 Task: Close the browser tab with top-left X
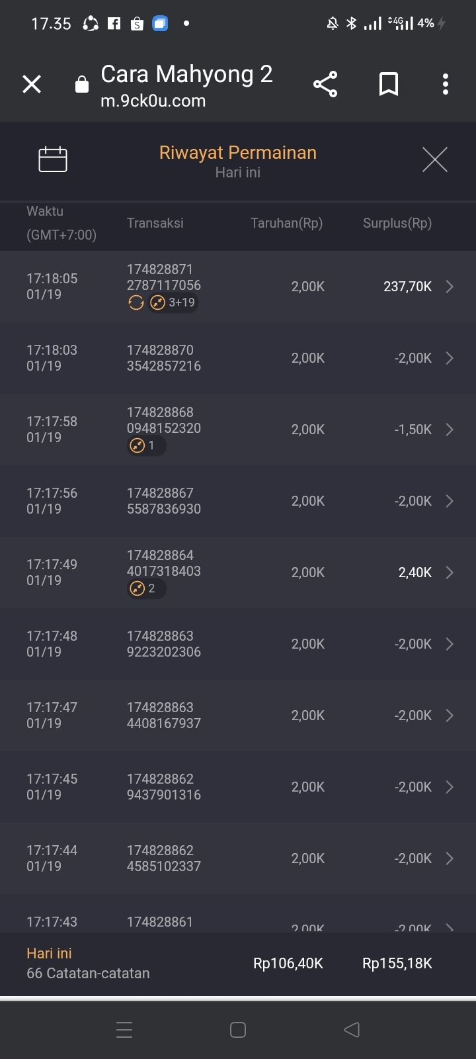(x=32, y=85)
